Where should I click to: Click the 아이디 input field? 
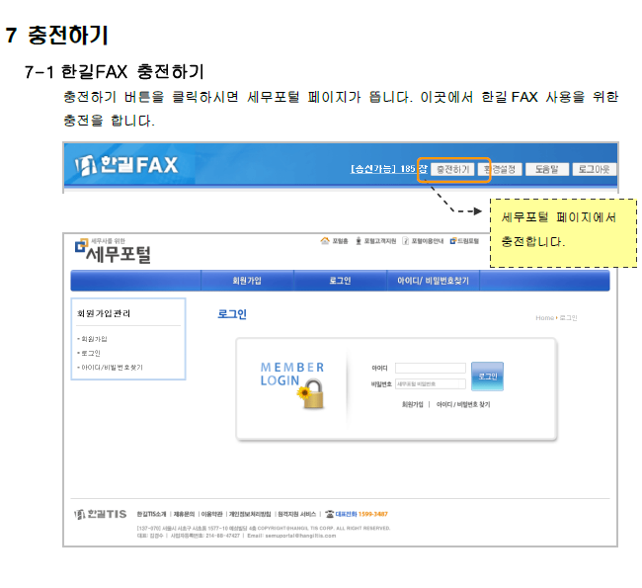pyautogui.click(x=430, y=369)
